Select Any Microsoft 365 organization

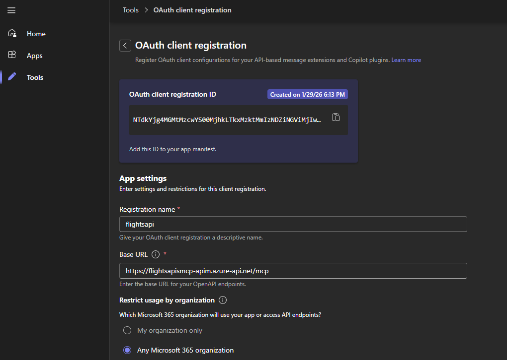(x=127, y=350)
